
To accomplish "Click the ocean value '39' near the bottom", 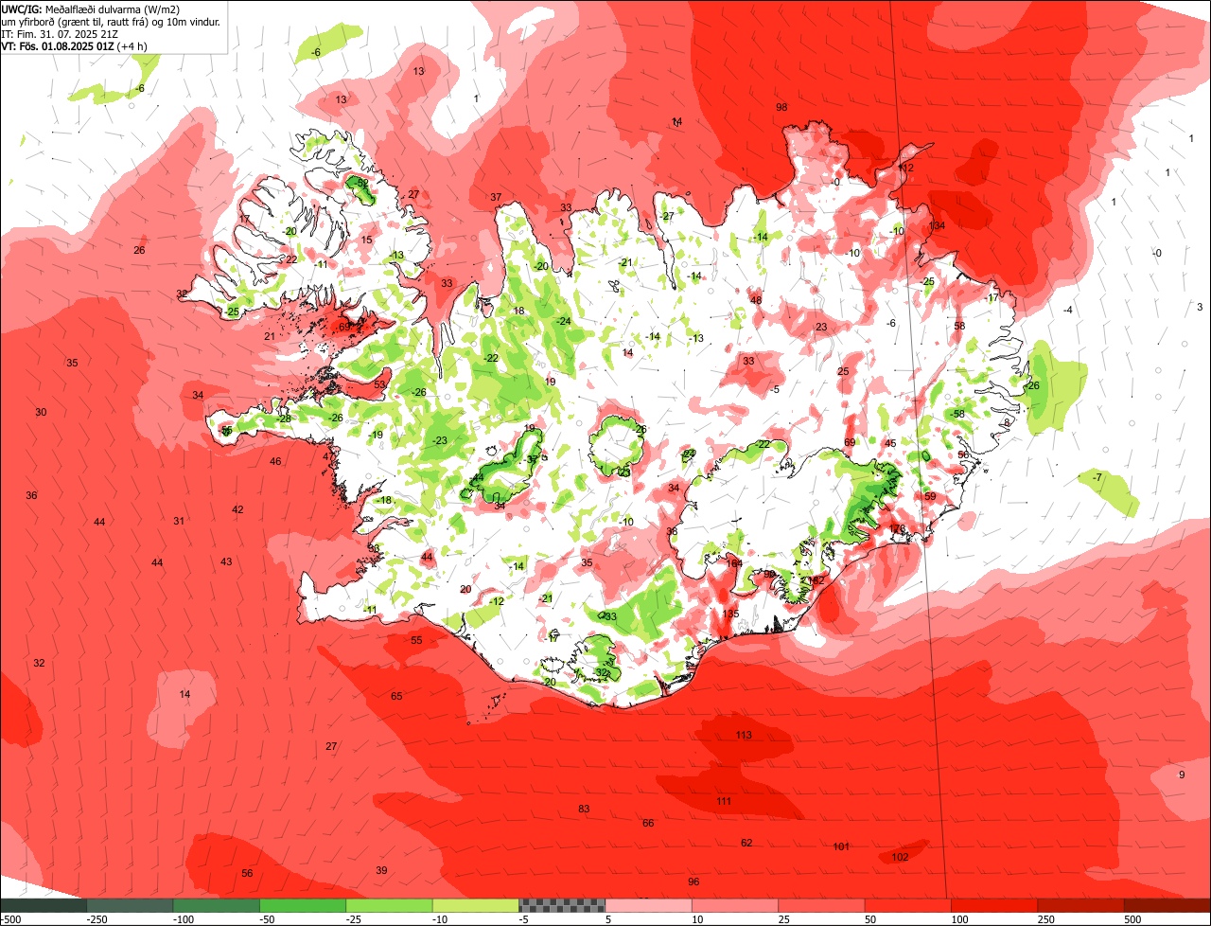I will tap(381, 870).
